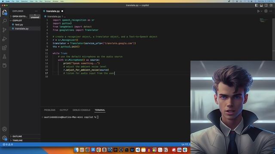Toggle the primary side bar visibility
275x154 pixels.
point(257,6)
